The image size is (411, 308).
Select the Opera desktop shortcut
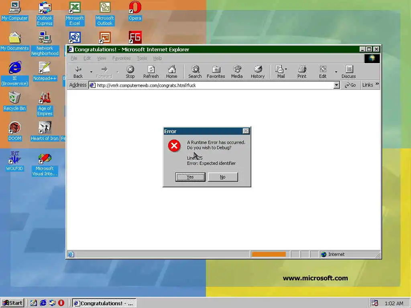pos(135,11)
